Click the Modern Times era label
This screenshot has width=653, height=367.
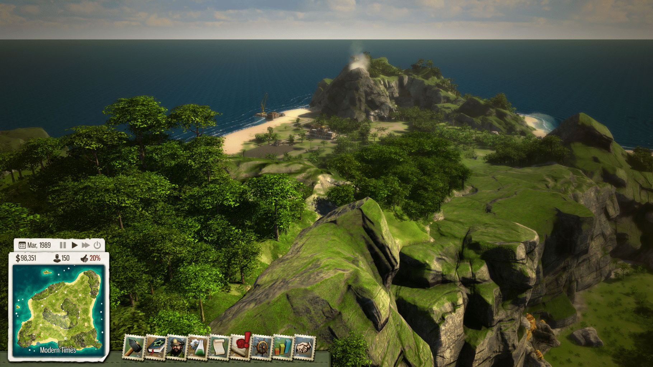point(58,350)
